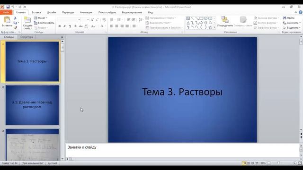Align text right
The image size is (303, 170).
122,26
